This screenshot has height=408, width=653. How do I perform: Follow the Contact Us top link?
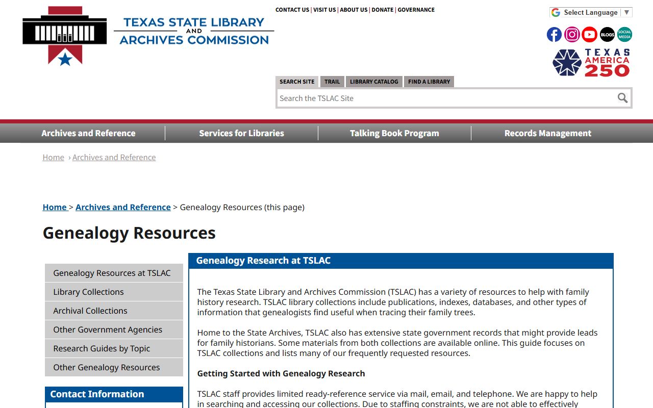tap(292, 10)
